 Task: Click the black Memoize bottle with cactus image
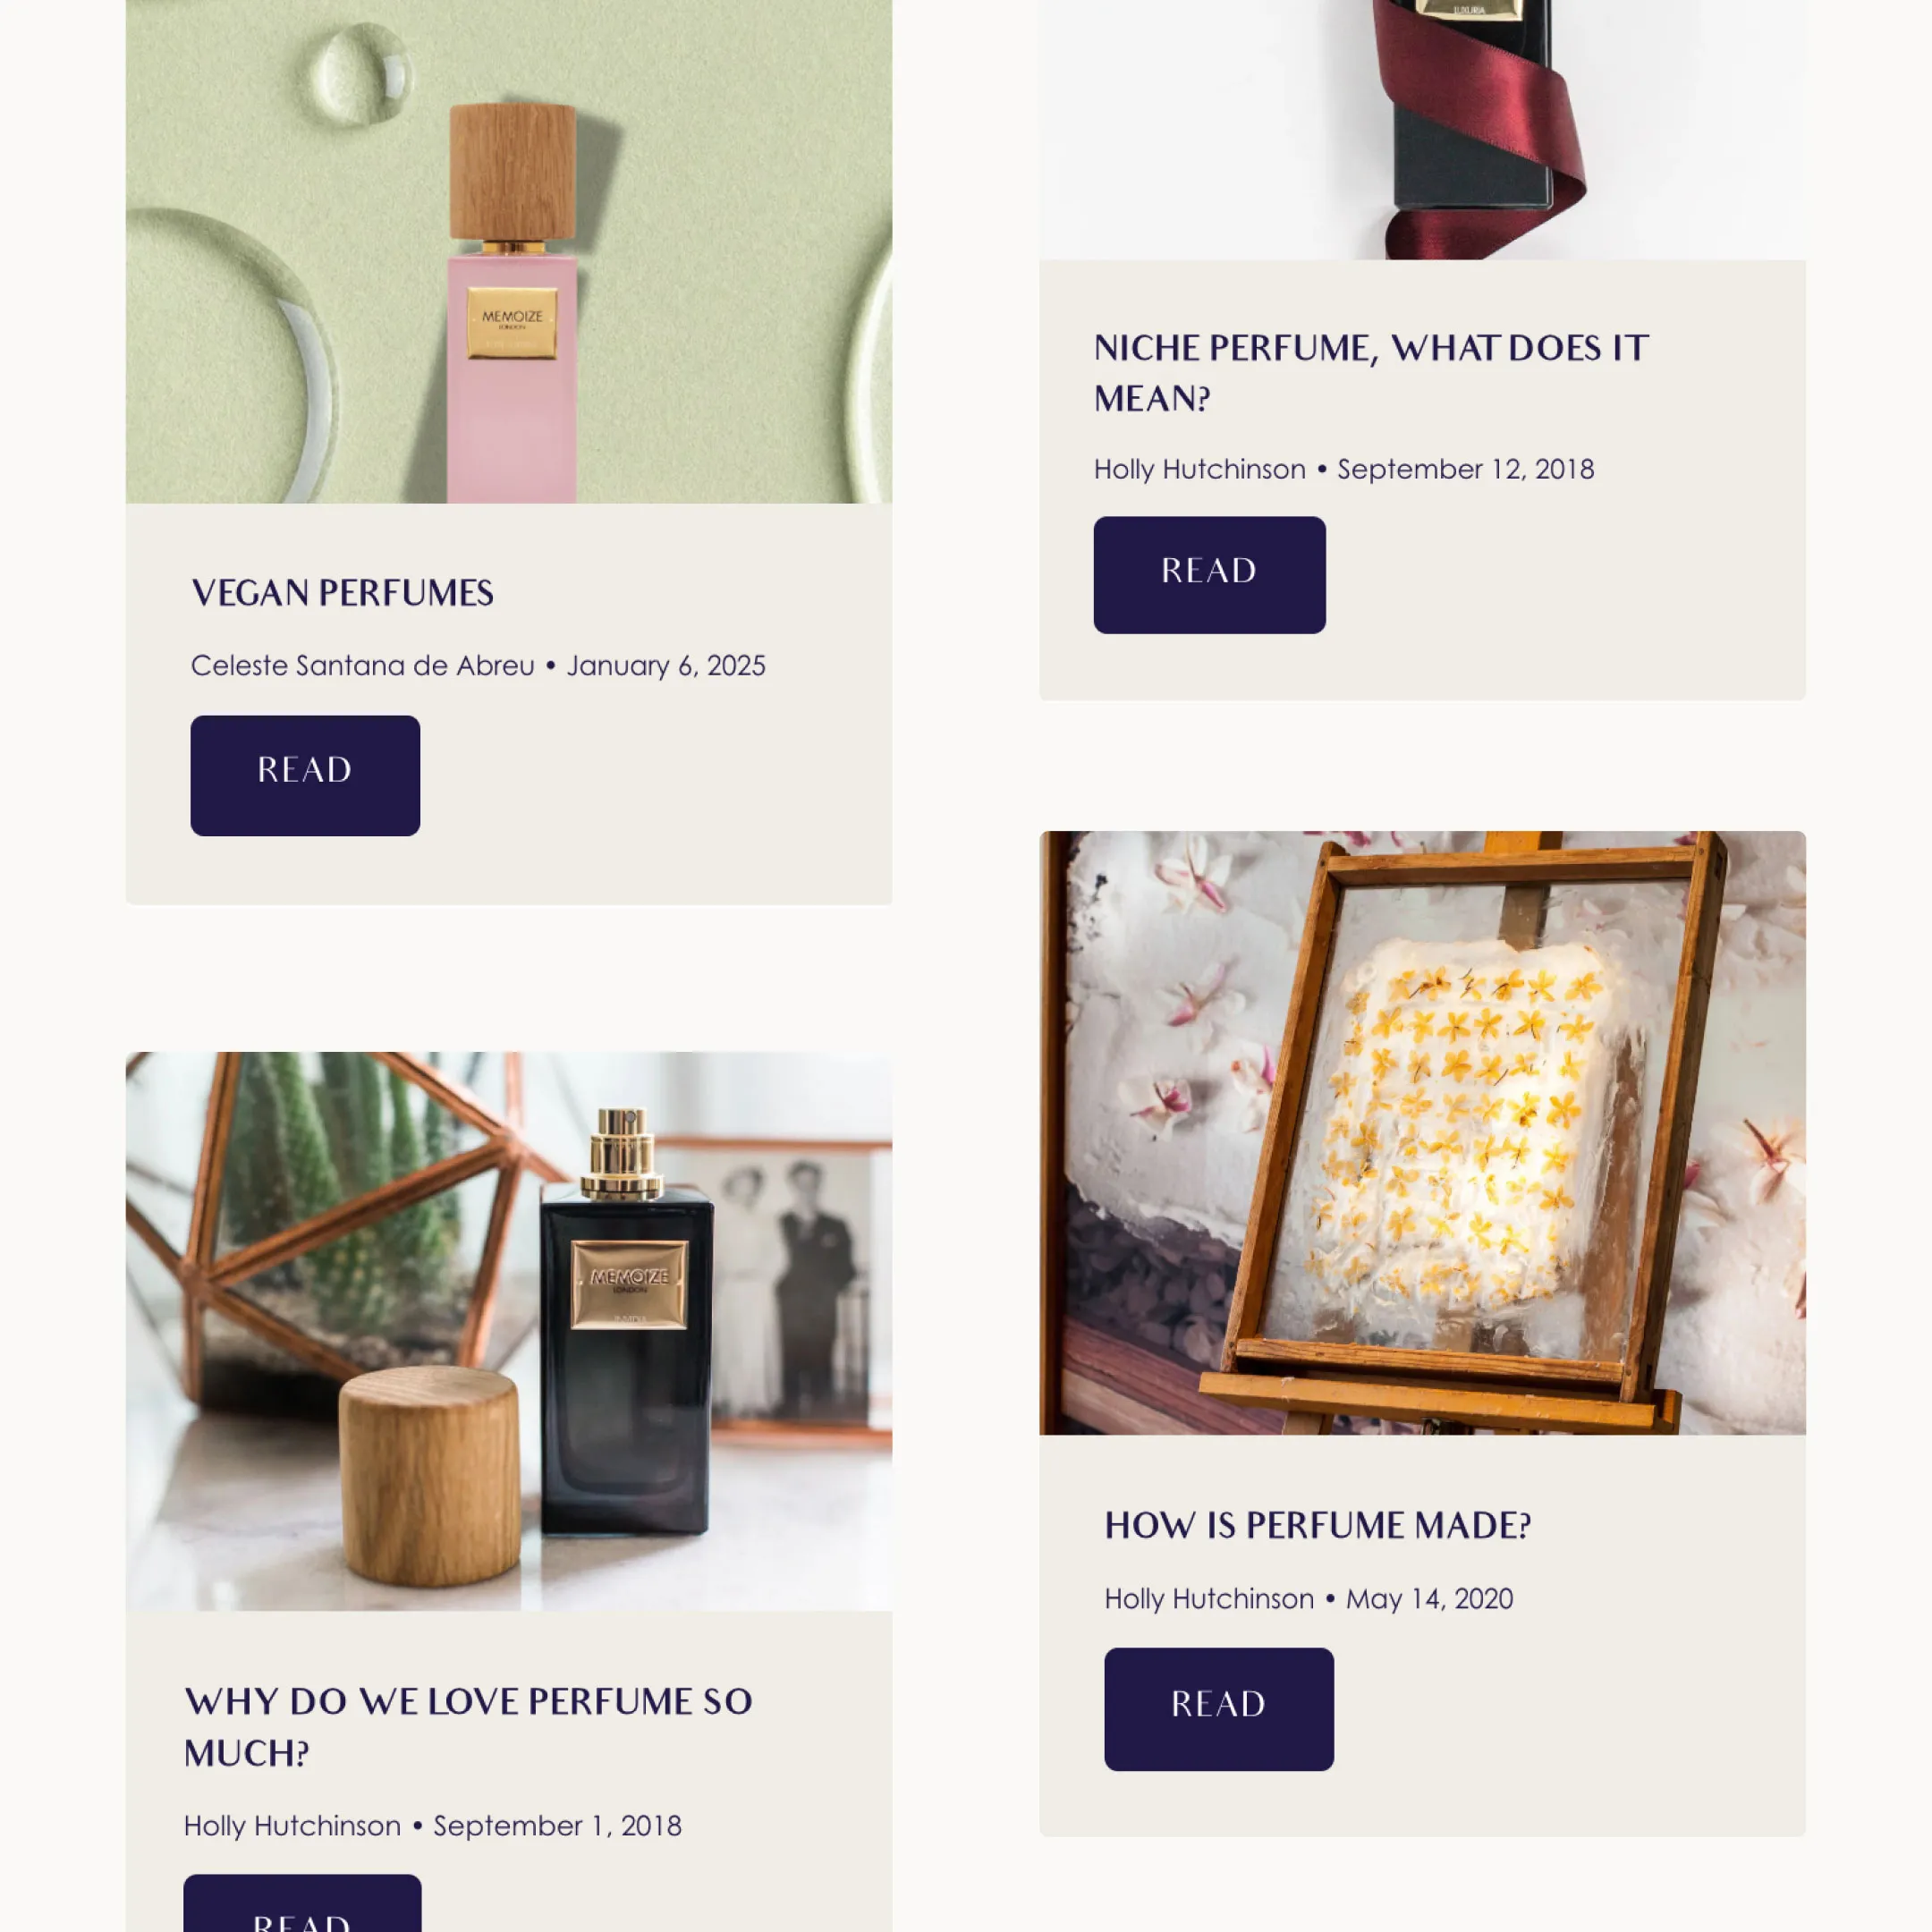click(x=509, y=1331)
